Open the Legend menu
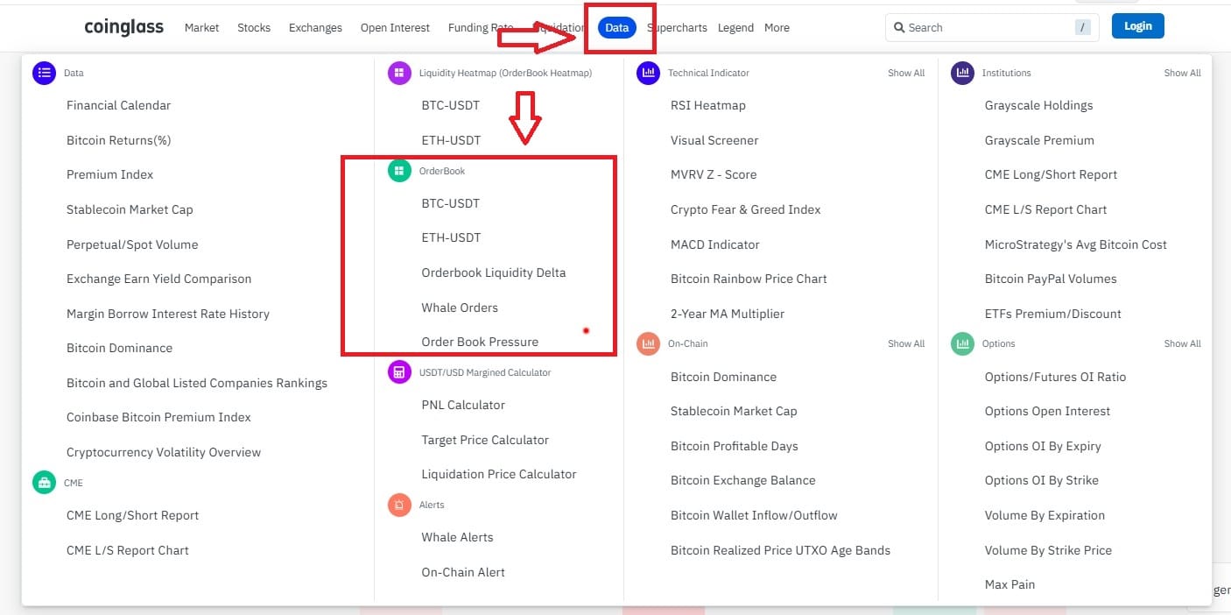Image resolution: width=1231 pixels, height=615 pixels. (735, 28)
